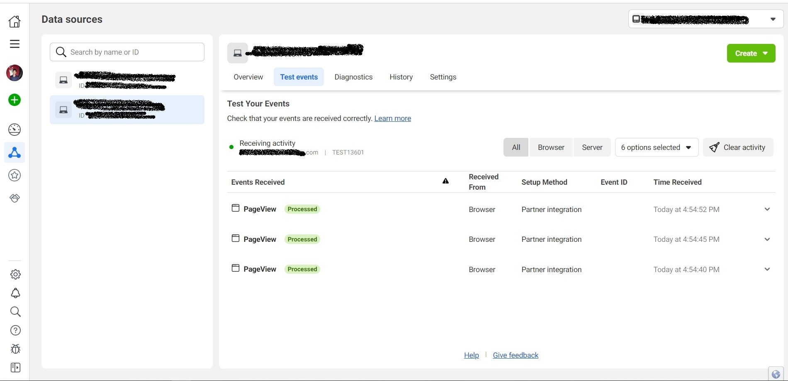This screenshot has height=381, width=788.
Task: Switch to the Diagnostics tab
Action: [x=353, y=77]
